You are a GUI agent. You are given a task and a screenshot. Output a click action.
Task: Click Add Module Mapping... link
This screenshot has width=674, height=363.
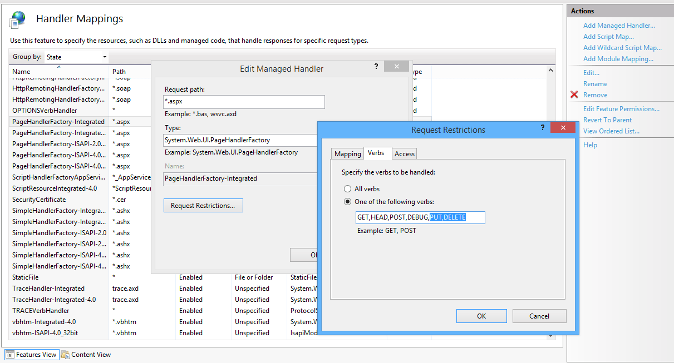[618, 59]
